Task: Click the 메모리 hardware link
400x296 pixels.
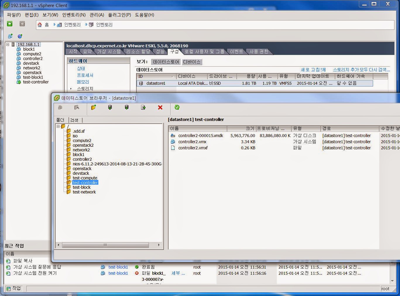Action: click(83, 82)
